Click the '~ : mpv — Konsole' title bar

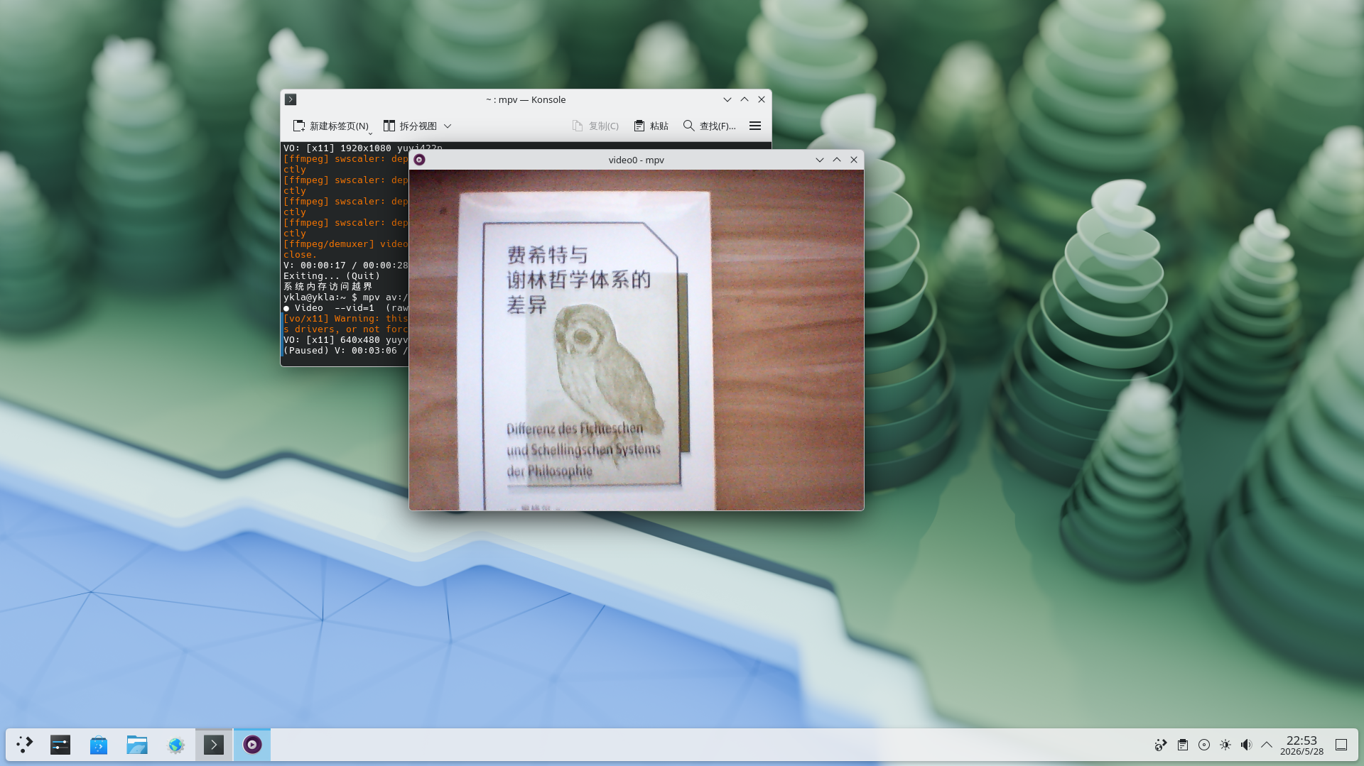click(526, 99)
